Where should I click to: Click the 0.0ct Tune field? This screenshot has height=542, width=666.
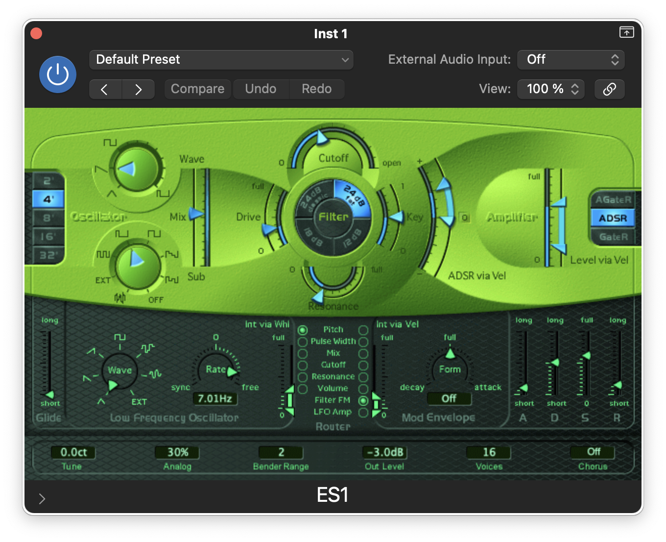point(73,452)
